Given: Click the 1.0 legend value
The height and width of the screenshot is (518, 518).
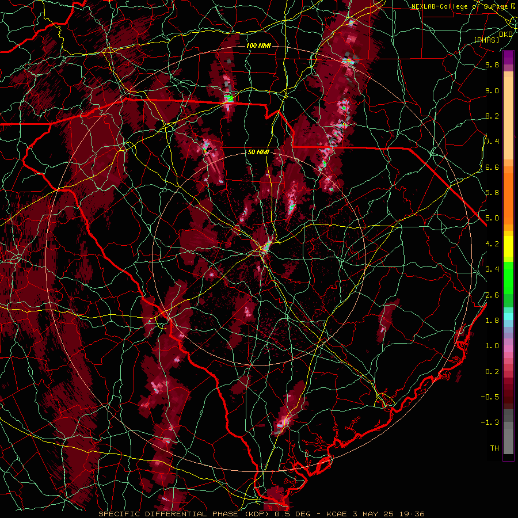Looking at the screenshot, I should tap(492, 346).
